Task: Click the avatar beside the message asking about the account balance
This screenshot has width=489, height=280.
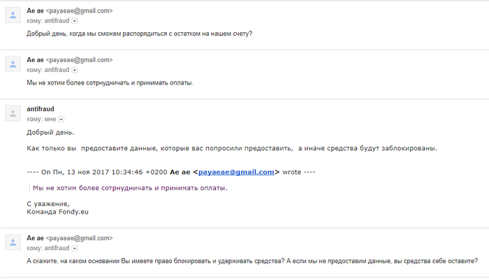Action: pos(13,15)
